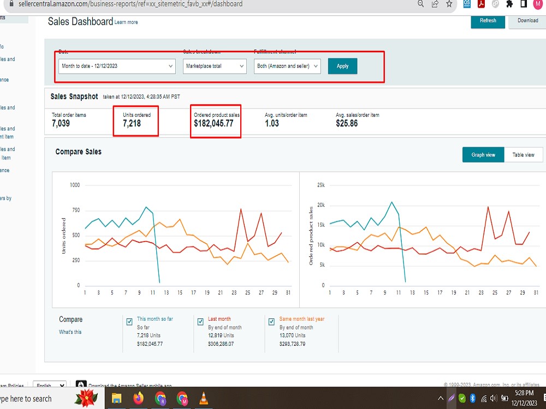Click the Amazon Seller mobile app icon
The width and height of the screenshot is (546, 409).
point(81,383)
